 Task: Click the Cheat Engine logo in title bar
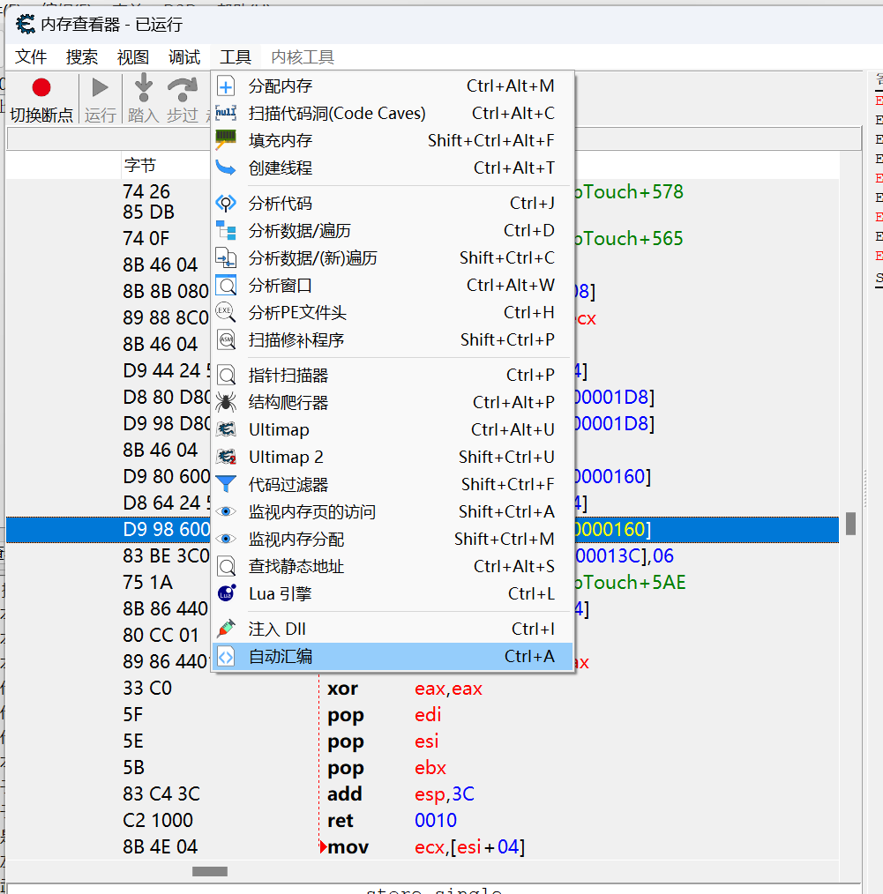(25, 25)
